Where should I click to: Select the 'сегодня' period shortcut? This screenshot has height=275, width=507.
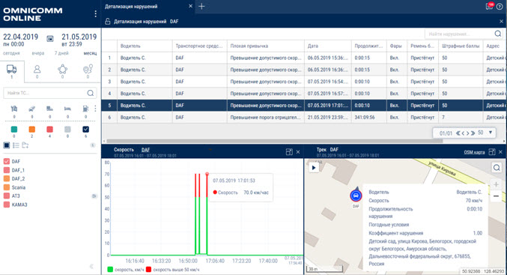pyautogui.click(x=12, y=53)
